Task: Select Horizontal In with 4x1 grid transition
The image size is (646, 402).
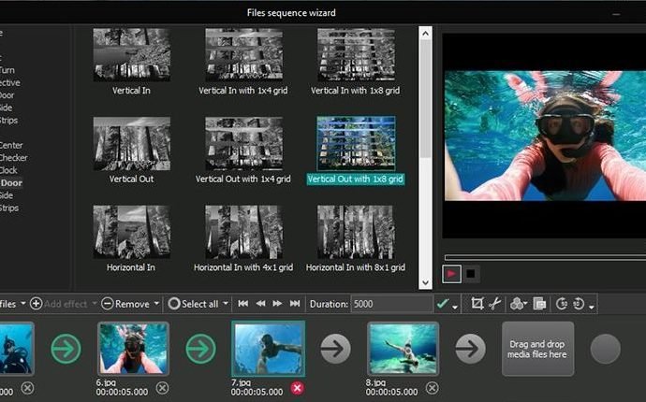Action: (x=243, y=232)
